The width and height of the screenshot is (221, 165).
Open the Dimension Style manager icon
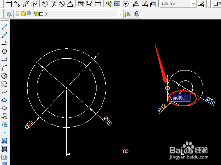[x=201, y=4]
